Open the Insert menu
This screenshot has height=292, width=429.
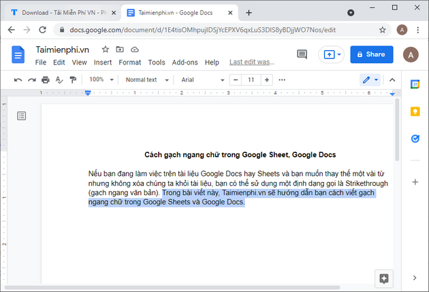[x=103, y=62]
